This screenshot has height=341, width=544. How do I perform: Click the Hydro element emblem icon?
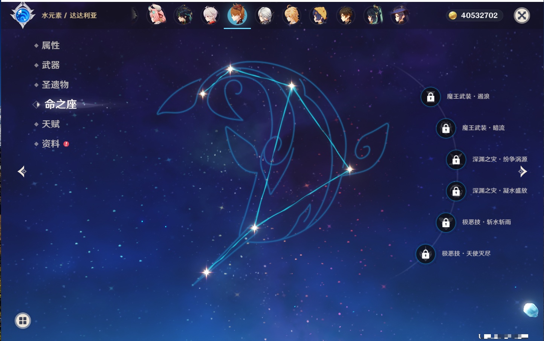pyautogui.click(x=23, y=15)
